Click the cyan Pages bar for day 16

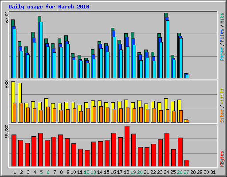click(x=114, y=58)
